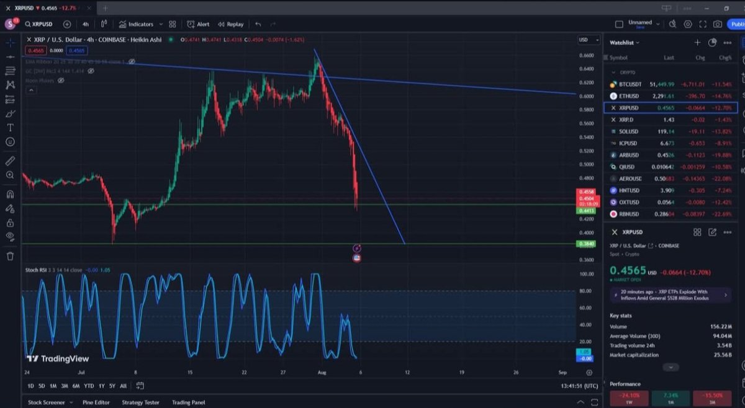Open the layout setup square icon
Image resolution: width=745 pixels, height=408 pixels.
[619, 24]
